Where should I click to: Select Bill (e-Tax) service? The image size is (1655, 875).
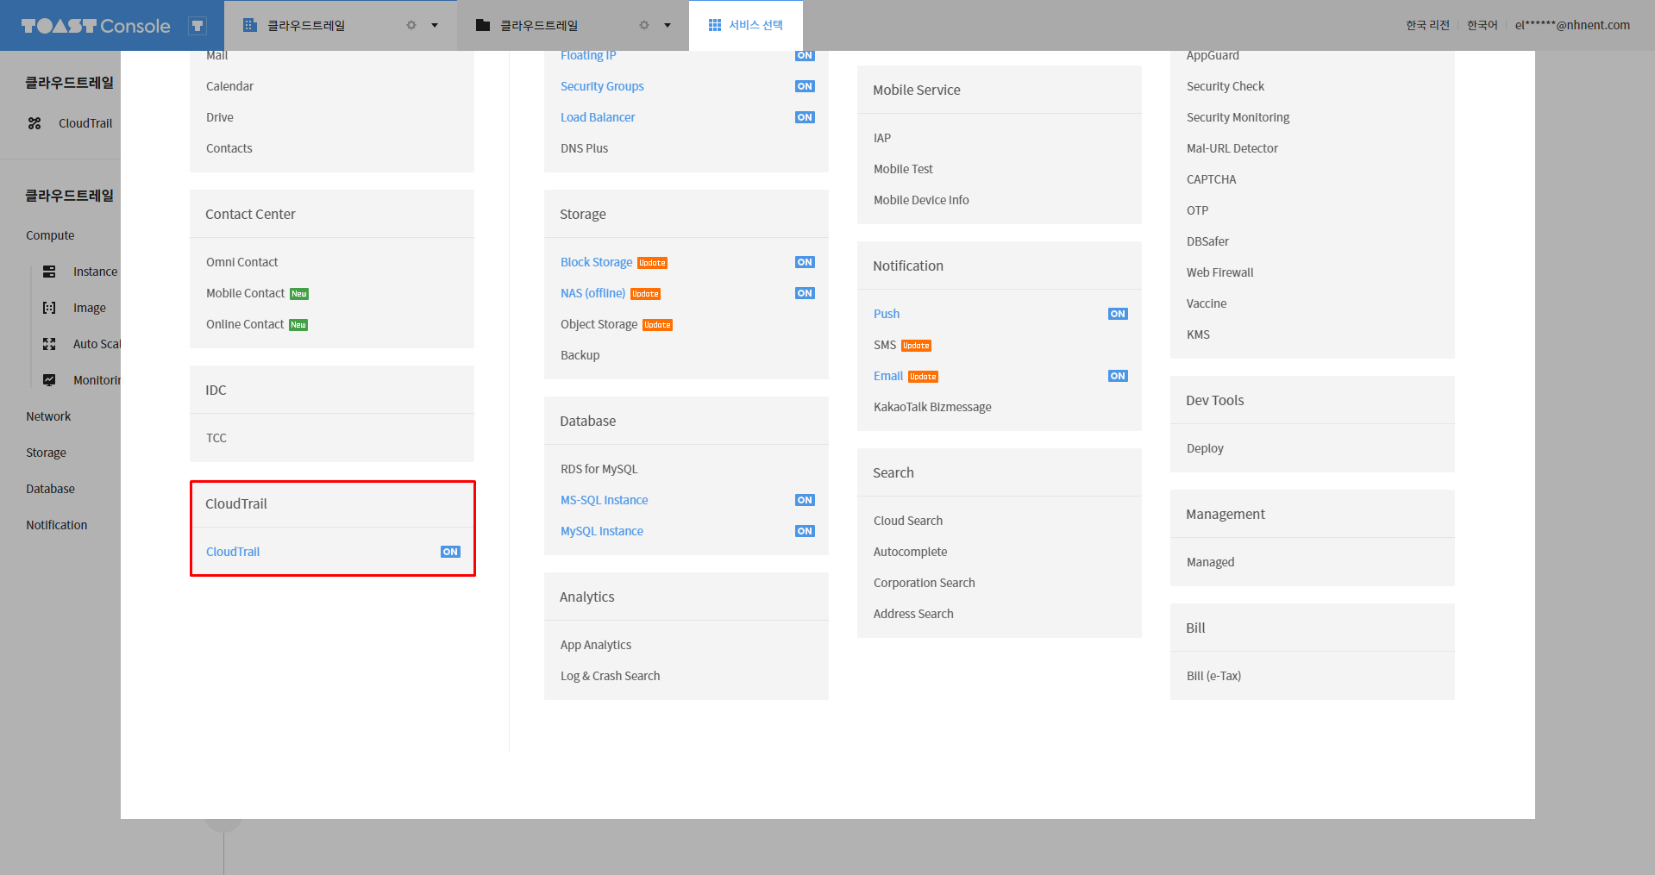1213,676
